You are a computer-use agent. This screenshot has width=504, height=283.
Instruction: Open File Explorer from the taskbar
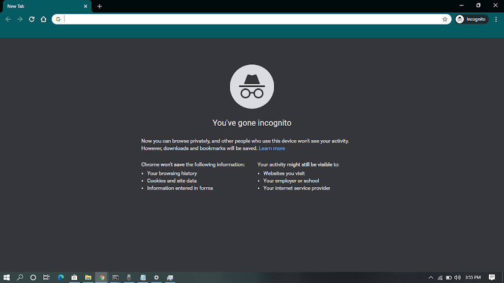(x=88, y=278)
